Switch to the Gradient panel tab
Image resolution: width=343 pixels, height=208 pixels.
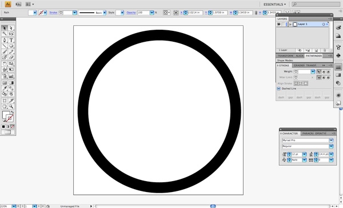click(x=299, y=65)
